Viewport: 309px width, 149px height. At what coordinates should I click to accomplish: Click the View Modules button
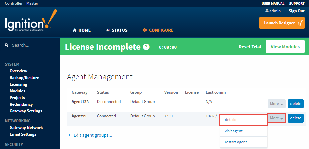point(285,47)
